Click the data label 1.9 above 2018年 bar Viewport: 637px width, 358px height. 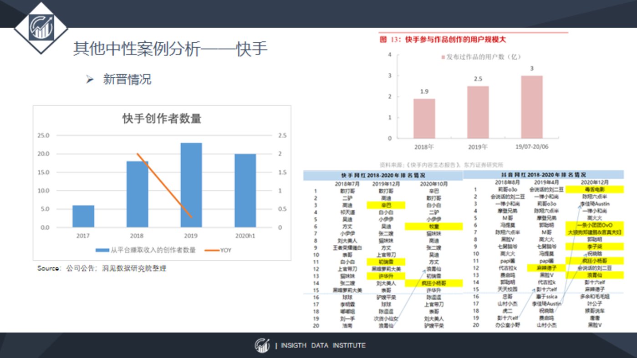(424, 92)
